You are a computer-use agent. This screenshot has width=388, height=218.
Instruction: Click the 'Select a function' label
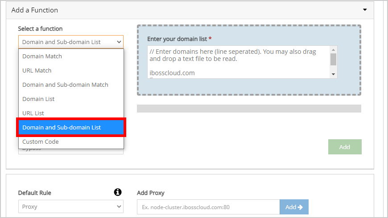click(x=40, y=28)
